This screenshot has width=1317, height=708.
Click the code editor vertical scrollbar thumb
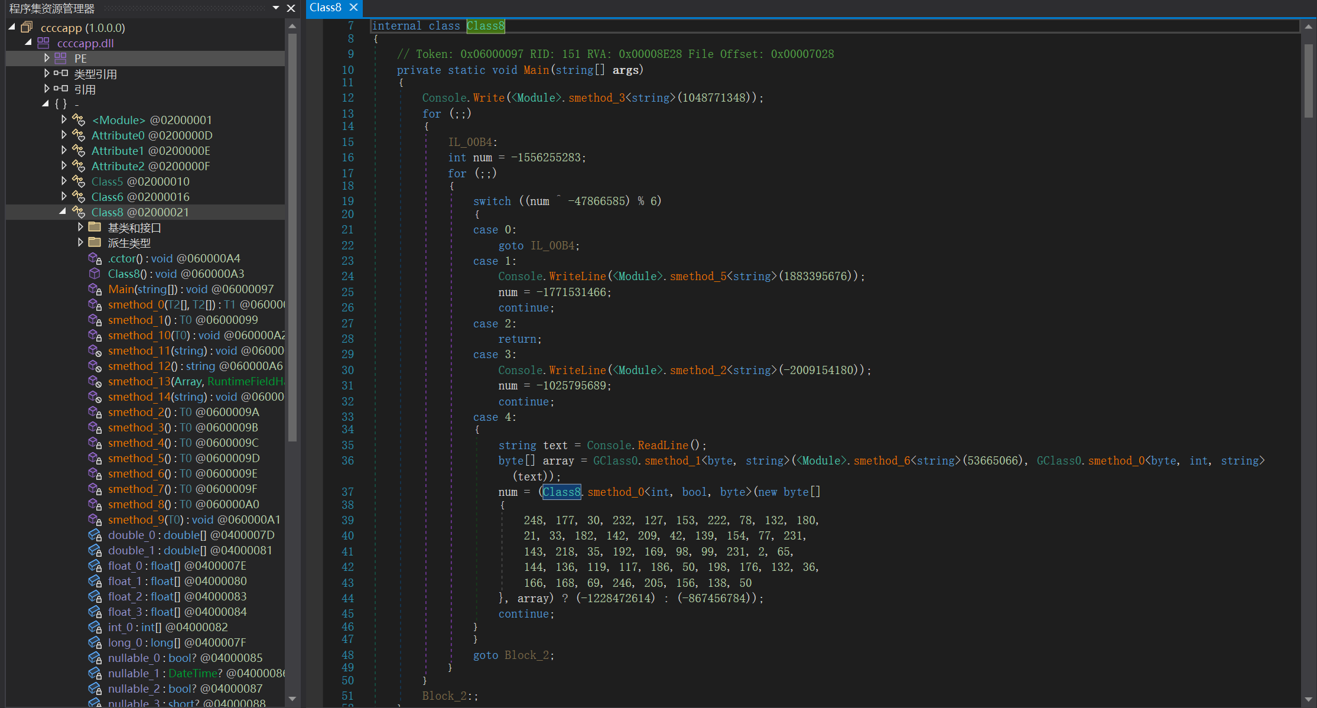[1308, 80]
